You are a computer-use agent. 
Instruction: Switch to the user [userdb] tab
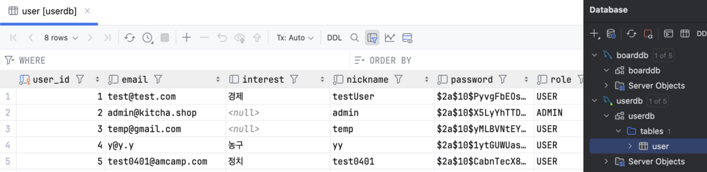coord(49,11)
